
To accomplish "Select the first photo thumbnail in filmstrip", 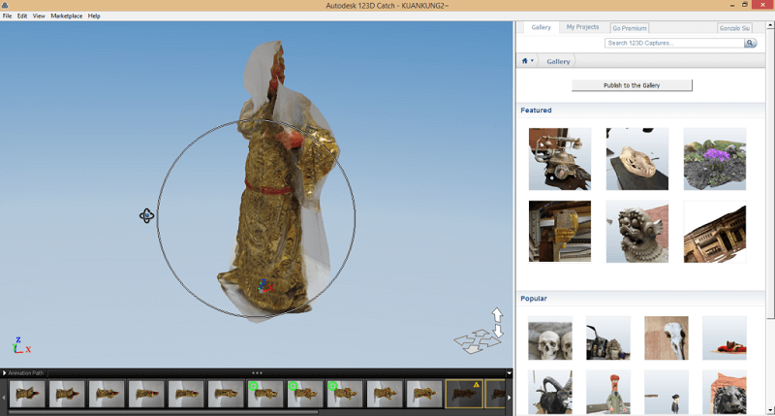I will pyautogui.click(x=27, y=394).
